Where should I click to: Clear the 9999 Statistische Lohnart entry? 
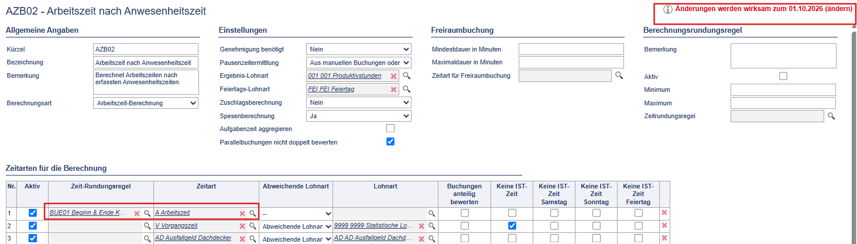(x=421, y=226)
